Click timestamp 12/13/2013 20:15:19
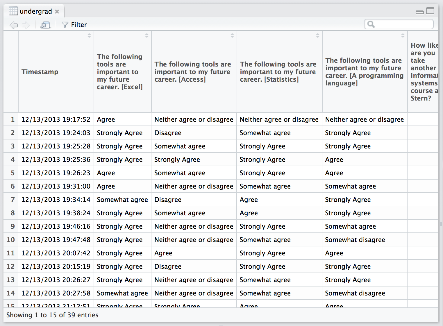 (56, 266)
